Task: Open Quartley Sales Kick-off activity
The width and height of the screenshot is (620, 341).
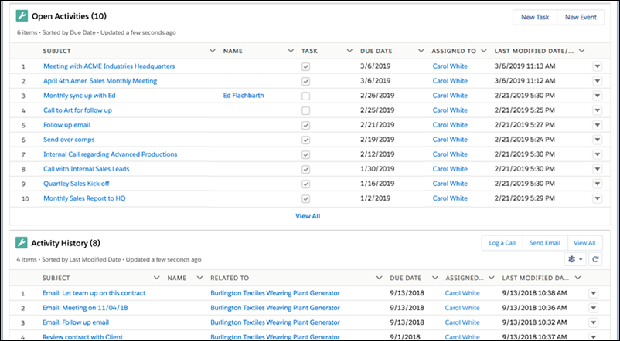Action: (77, 184)
